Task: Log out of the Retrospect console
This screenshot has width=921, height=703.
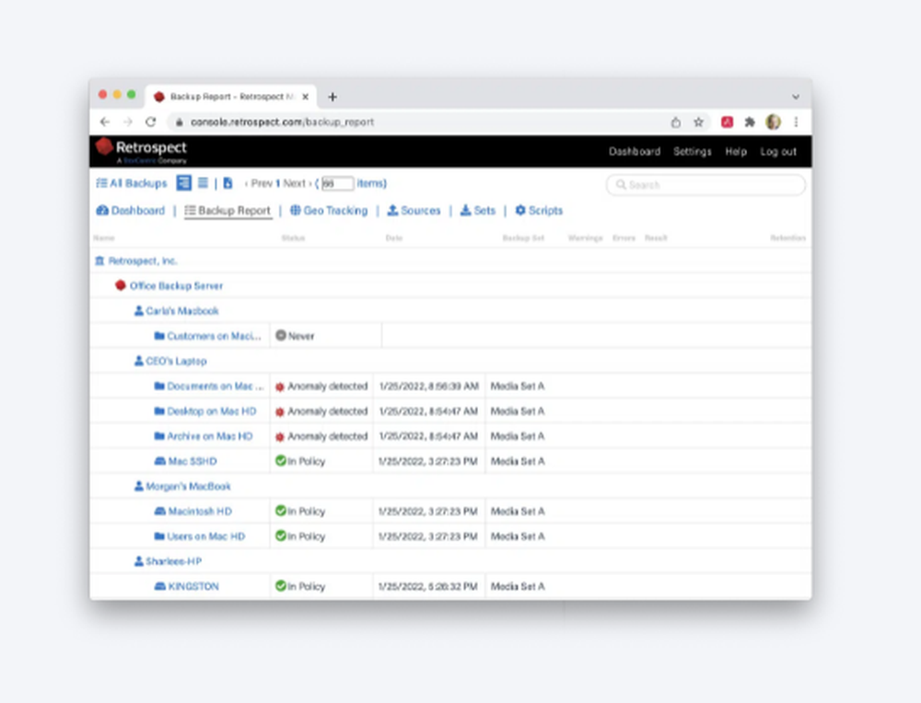Action: 778,152
